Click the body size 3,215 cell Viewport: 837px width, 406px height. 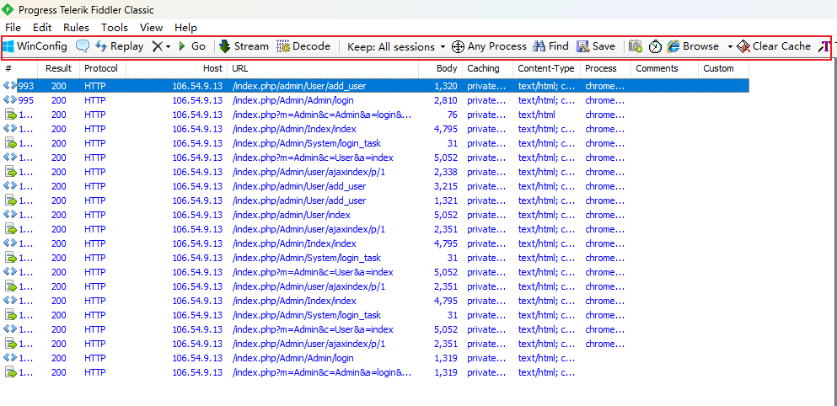[x=446, y=186]
